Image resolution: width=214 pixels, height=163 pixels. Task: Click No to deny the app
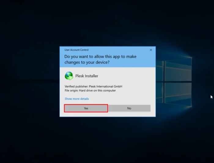tap(129, 108)
